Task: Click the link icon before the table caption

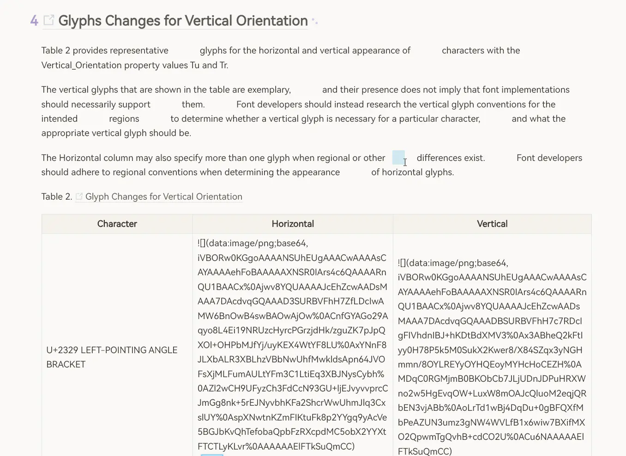Action: pos(79,197)
